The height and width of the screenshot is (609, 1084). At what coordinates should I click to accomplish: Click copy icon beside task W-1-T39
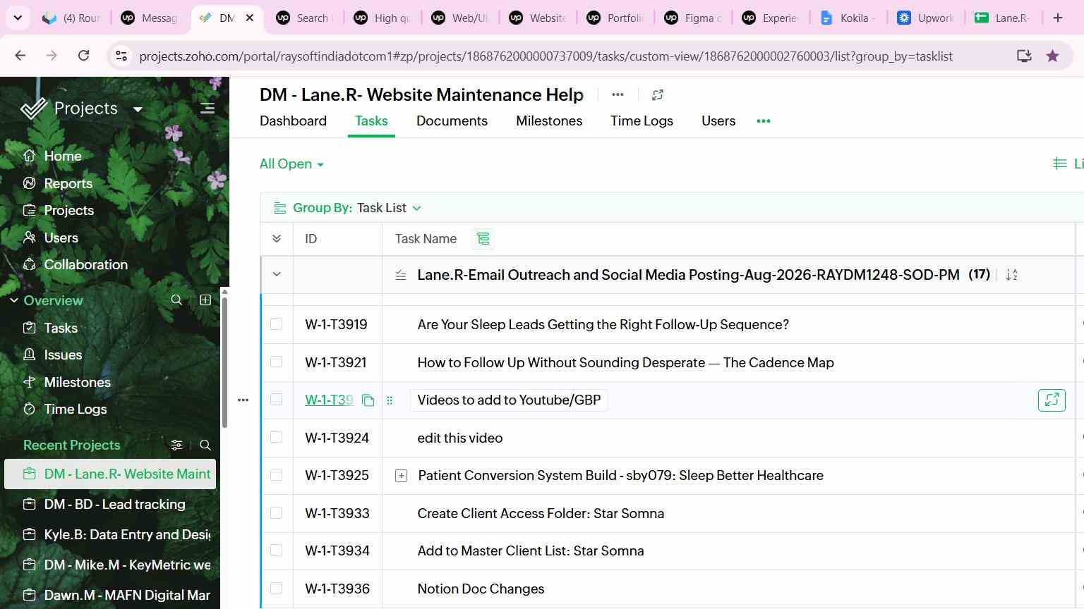(x=368, y=400)
